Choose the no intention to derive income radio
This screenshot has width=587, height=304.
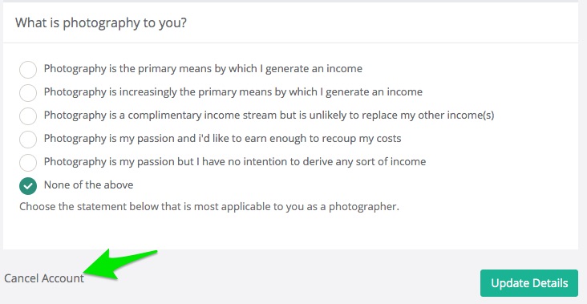[28, 162]
